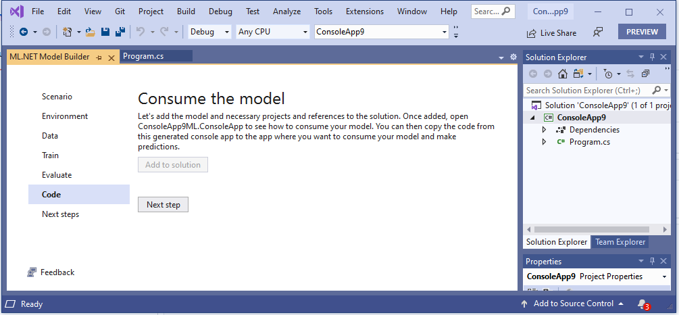Open Solution Explorer window options dropdown
This screenshot has width=679, height=315.
click(x=641, y=57)
